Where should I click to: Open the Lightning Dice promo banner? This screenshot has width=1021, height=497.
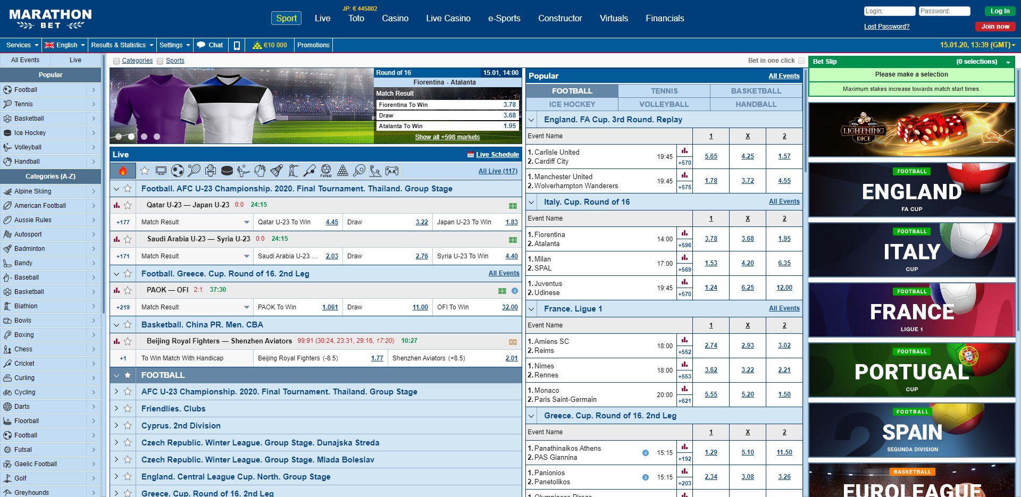911,130
